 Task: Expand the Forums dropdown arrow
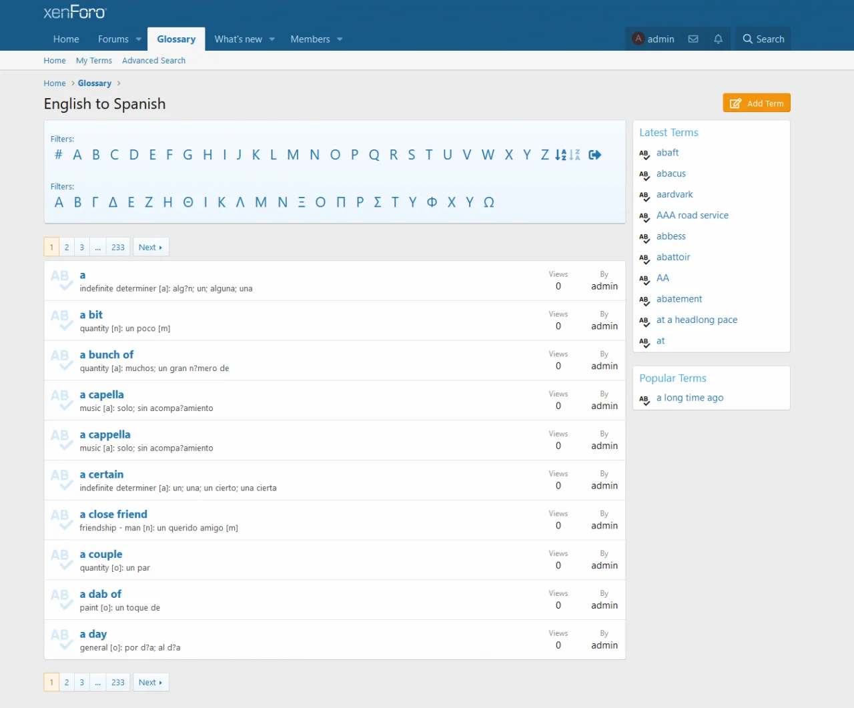(139, 39)
